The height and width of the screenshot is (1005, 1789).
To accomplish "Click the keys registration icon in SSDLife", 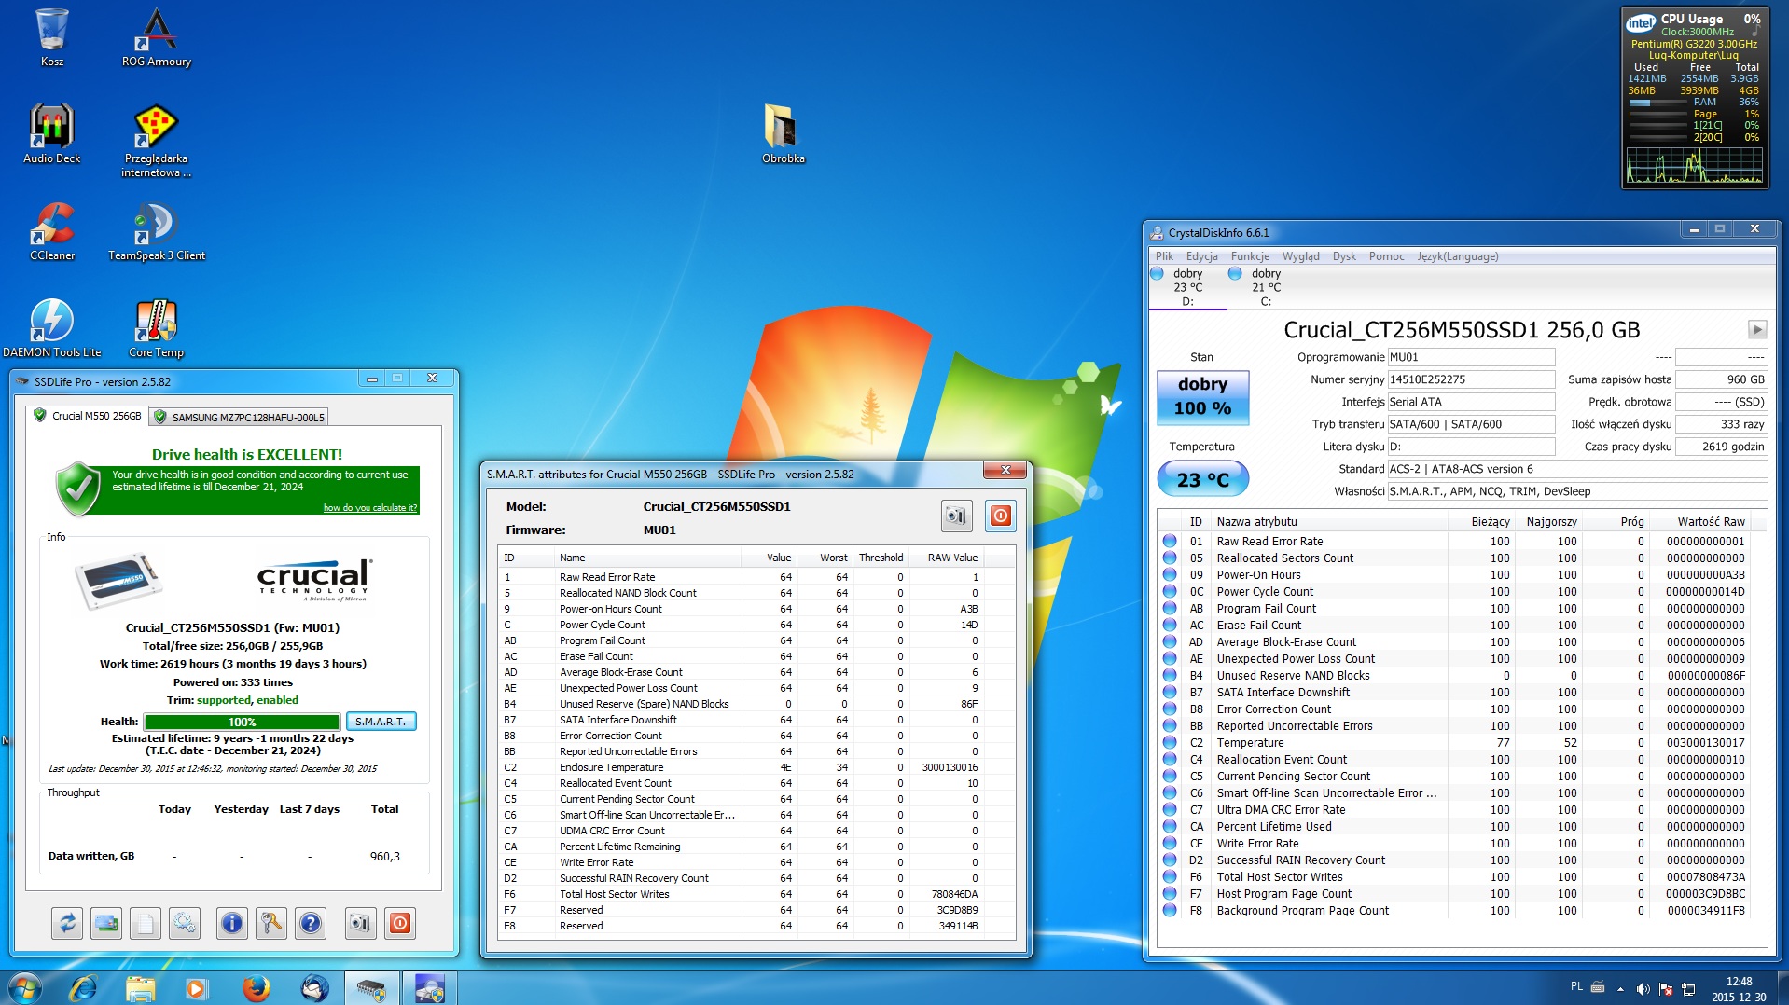I will 270,923.
